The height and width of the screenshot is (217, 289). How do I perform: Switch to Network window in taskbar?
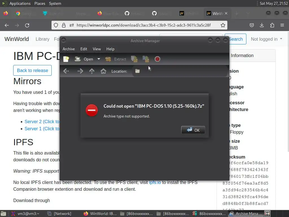click(x=60, y=214)
